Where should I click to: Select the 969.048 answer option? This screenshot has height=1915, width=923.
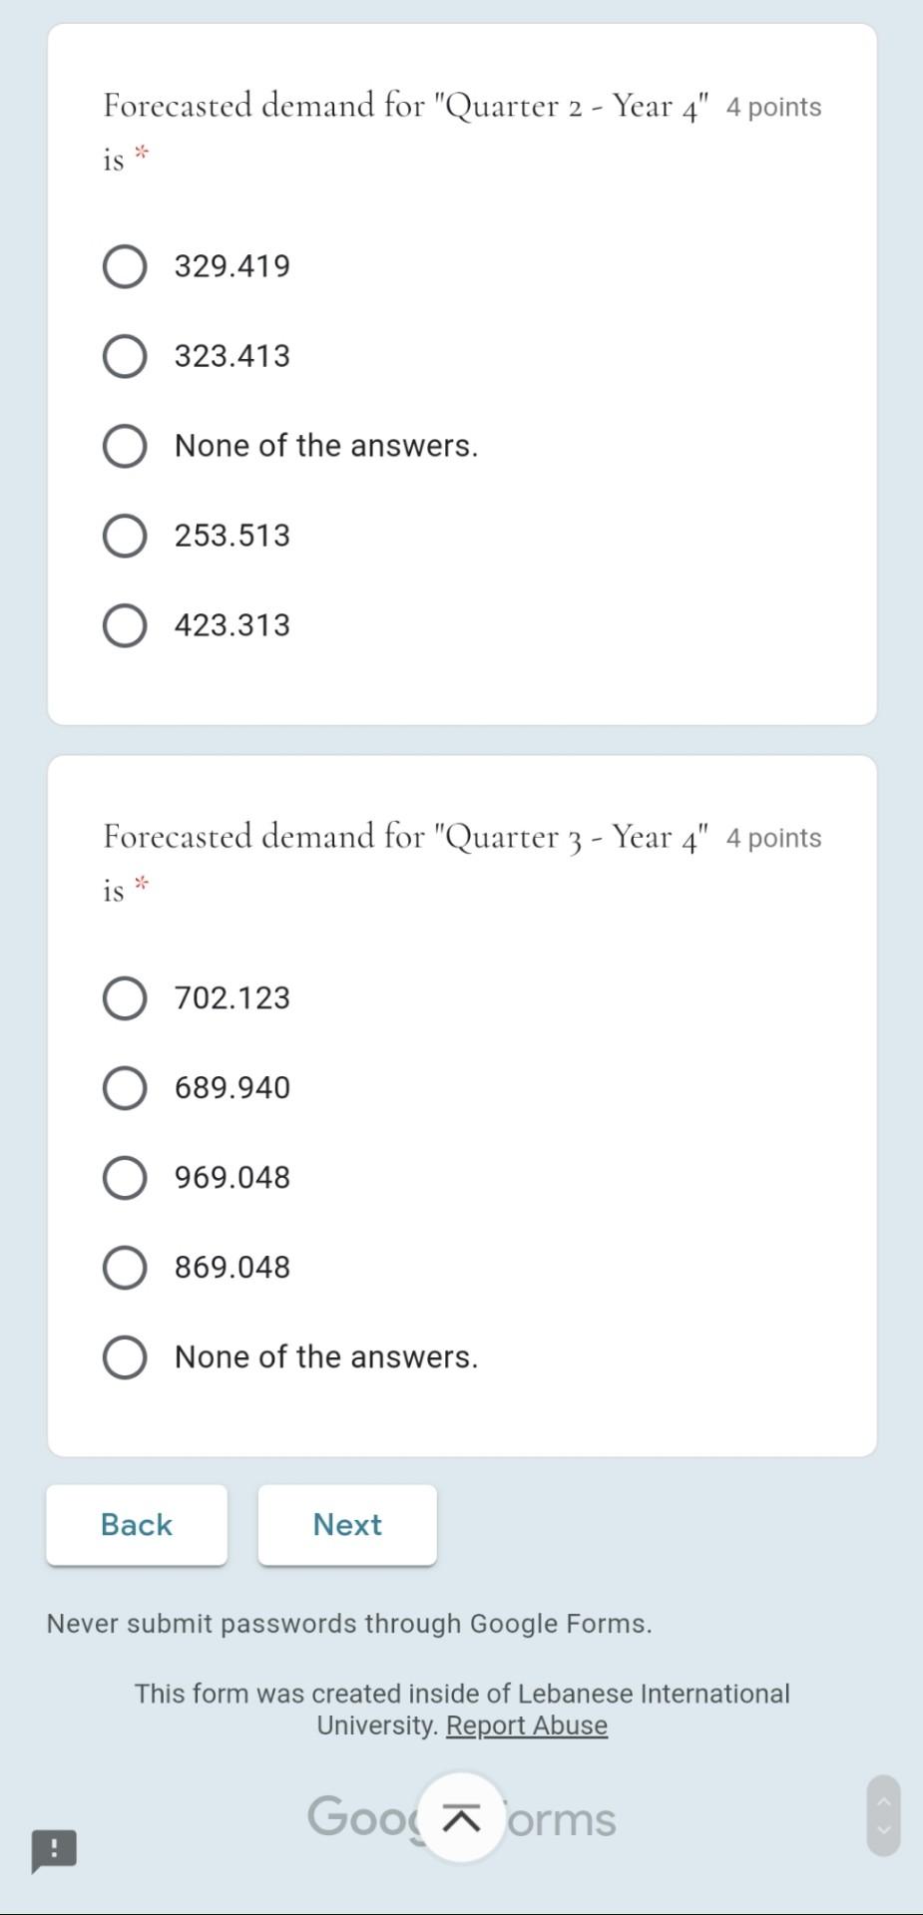pos(124,1177)
